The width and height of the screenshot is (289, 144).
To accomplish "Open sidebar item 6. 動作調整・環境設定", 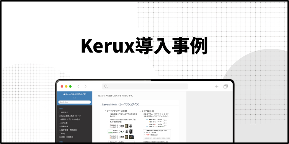I will pyautogui.click(x=68, y=130).
